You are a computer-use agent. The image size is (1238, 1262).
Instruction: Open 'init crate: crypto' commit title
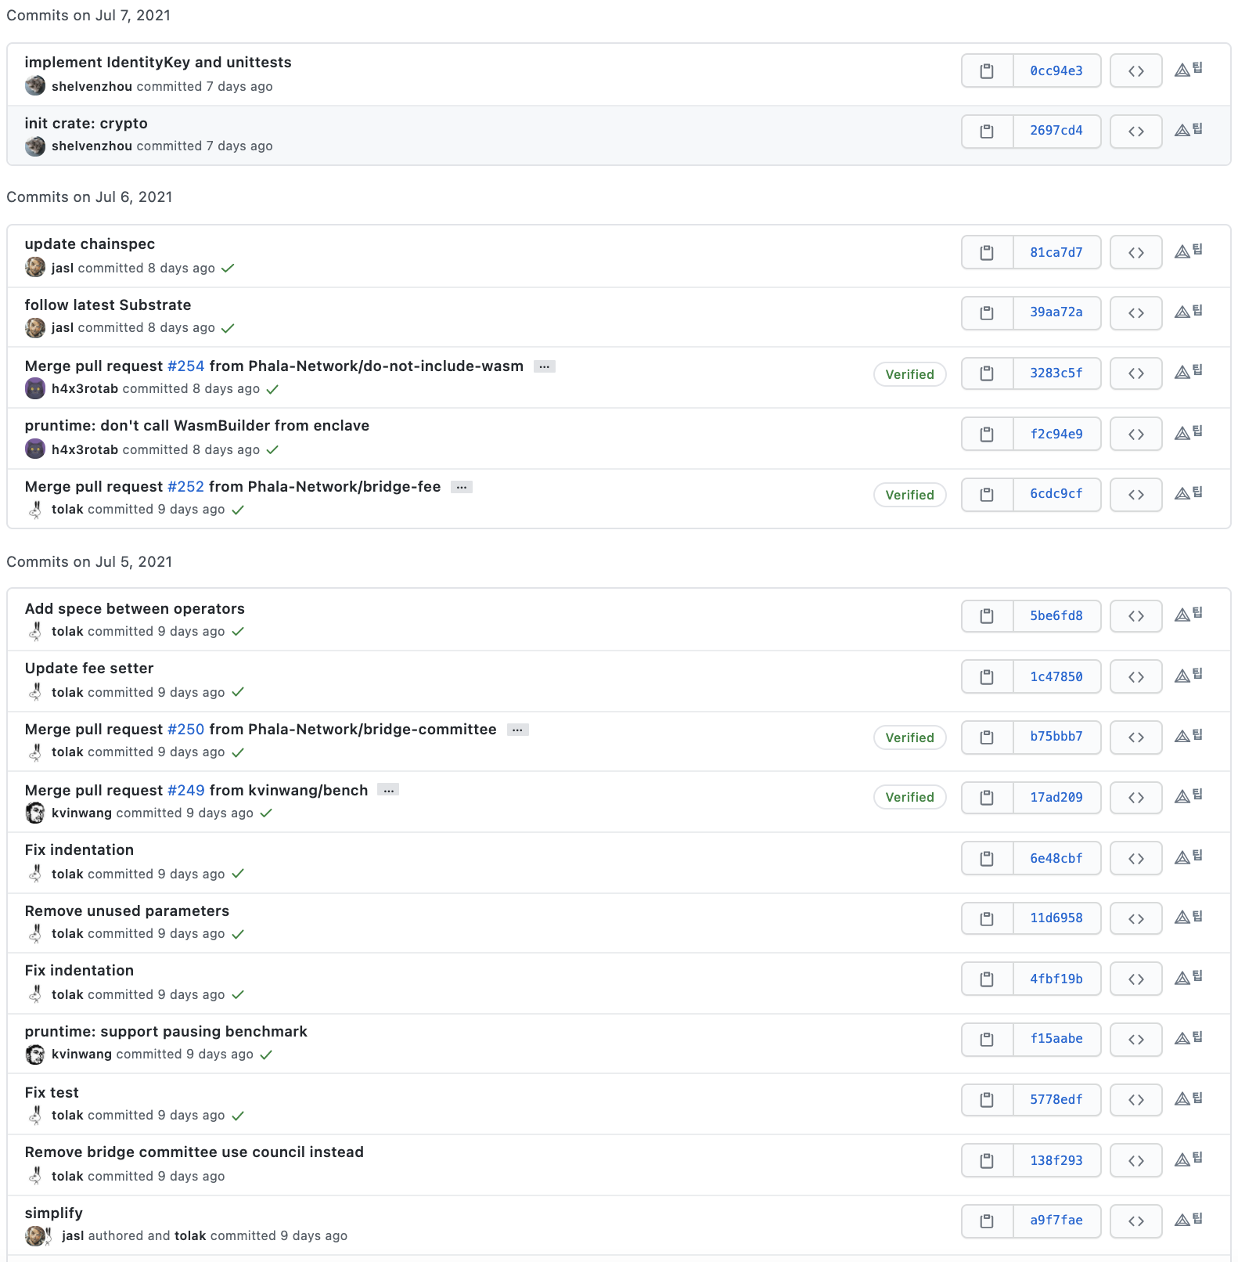[x=86, y=124]
